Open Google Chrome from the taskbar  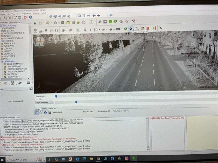[98, 159]
